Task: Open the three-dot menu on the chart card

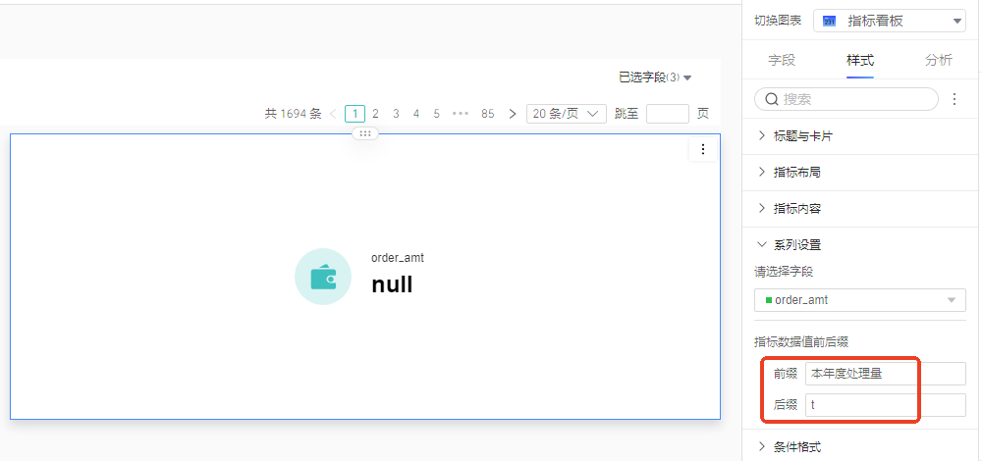Action: pos(702,150)
